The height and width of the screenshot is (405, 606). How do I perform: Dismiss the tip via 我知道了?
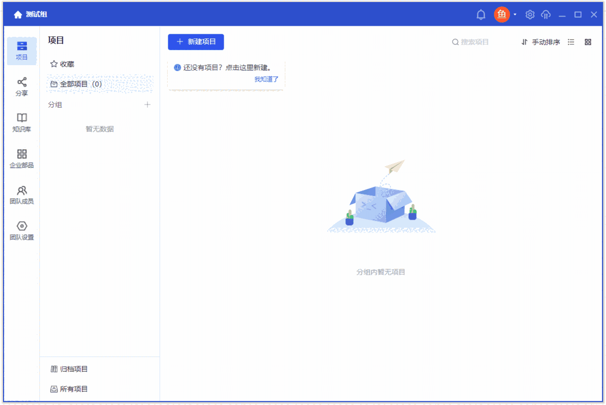267,79
